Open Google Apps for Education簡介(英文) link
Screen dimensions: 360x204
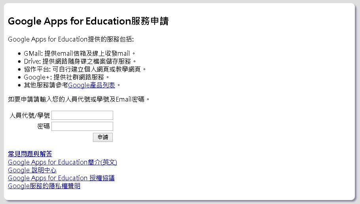(63, 162)
